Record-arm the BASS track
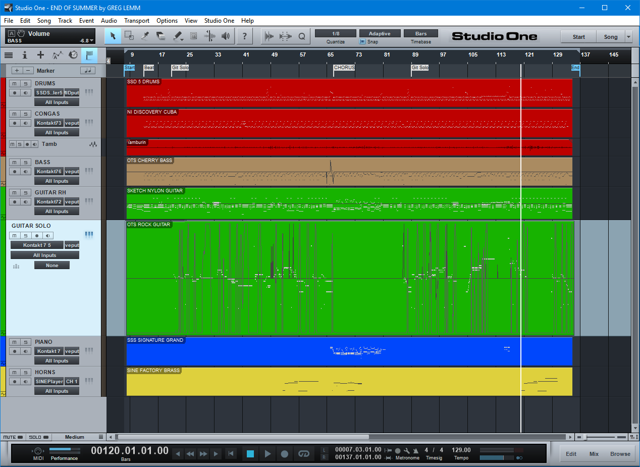 pyautogui.click(x=14, y=171)
